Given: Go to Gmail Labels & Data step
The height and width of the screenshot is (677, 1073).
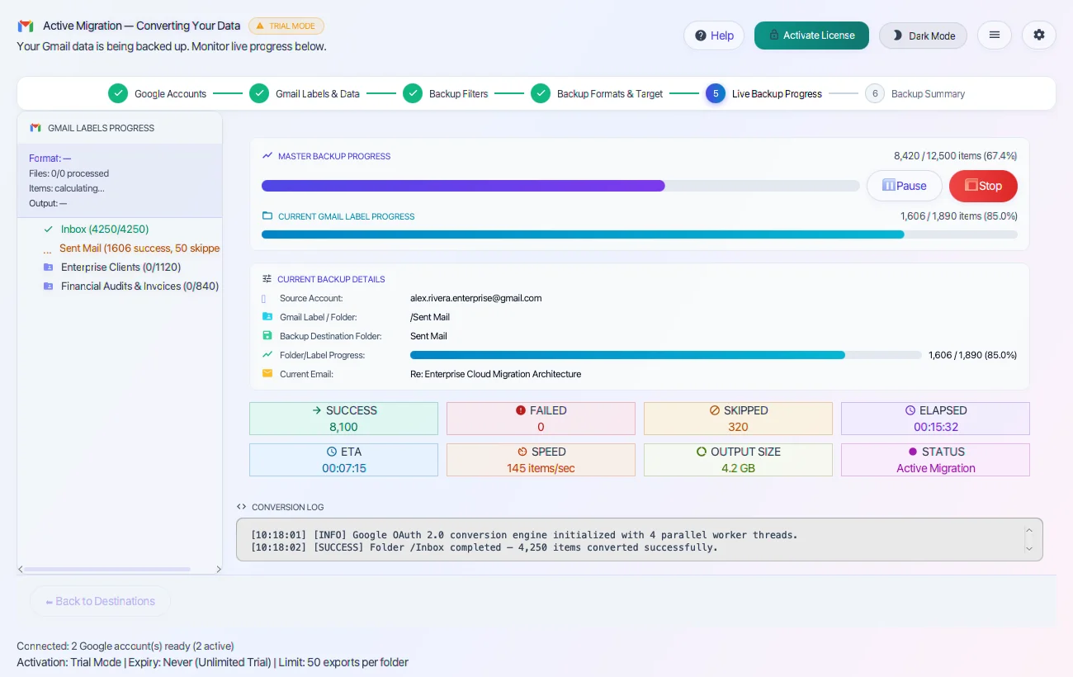Looking at the screenshot, I should [x=305, y=93].
